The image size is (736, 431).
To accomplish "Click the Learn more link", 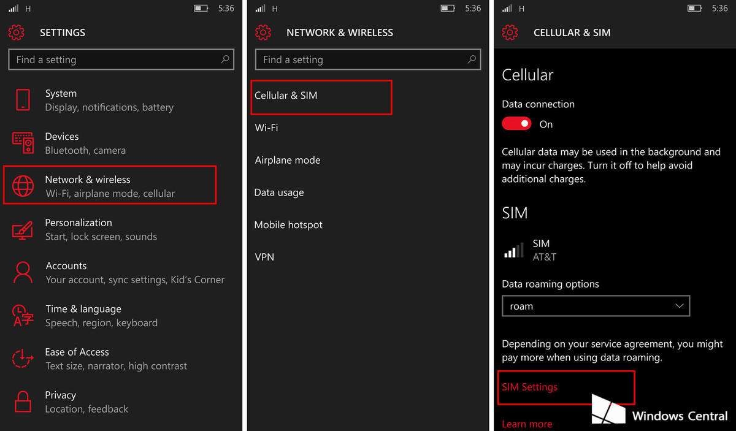I will click(527, 424).
